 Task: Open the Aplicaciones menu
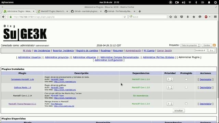tap(8, 2)
